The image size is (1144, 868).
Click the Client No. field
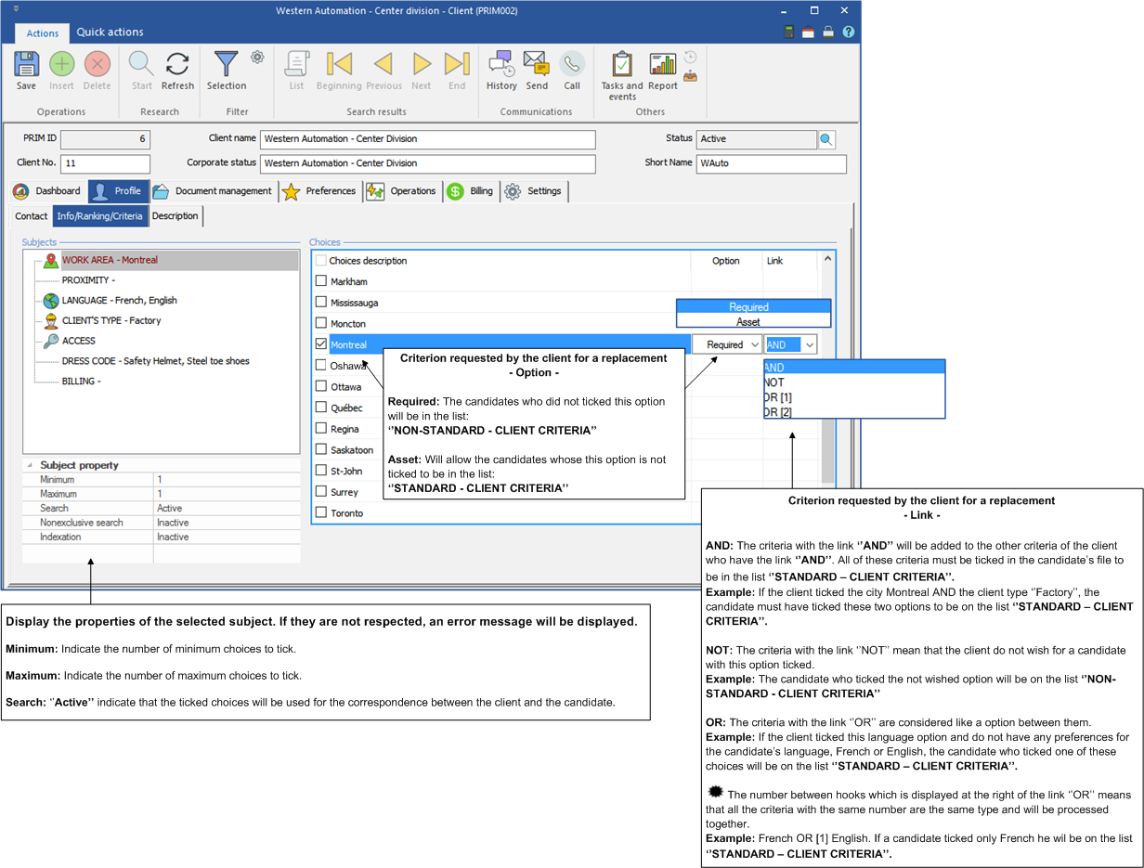coord(105,164)
